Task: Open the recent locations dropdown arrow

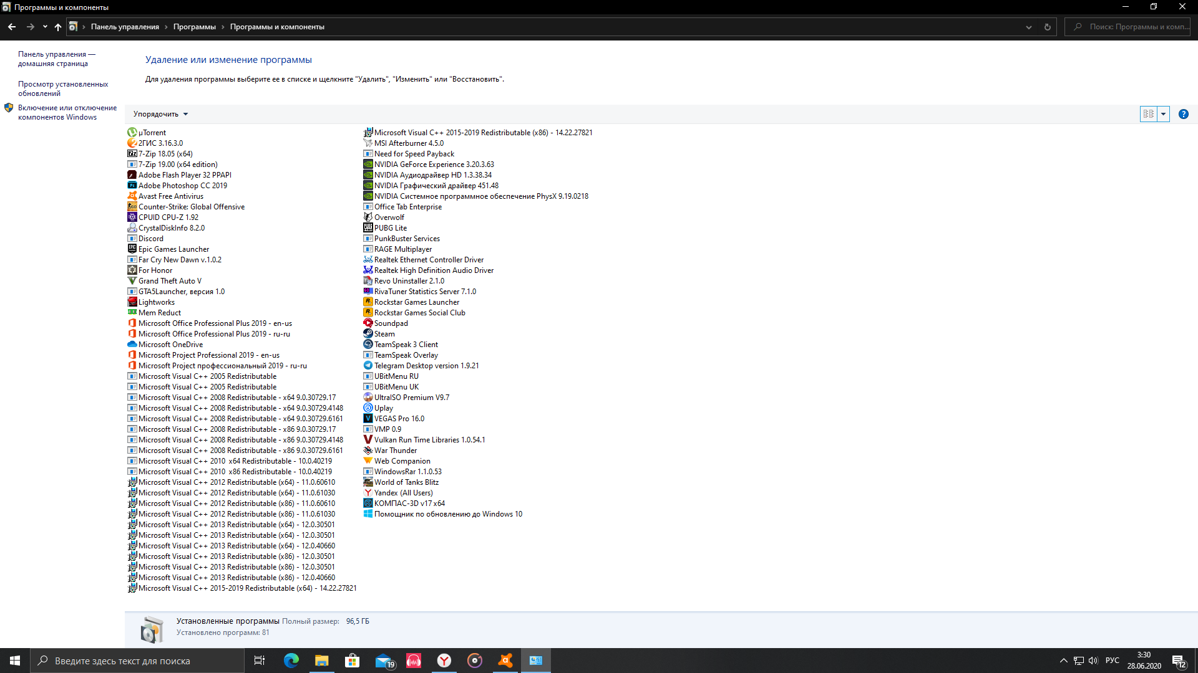Action: coord(45,27)
